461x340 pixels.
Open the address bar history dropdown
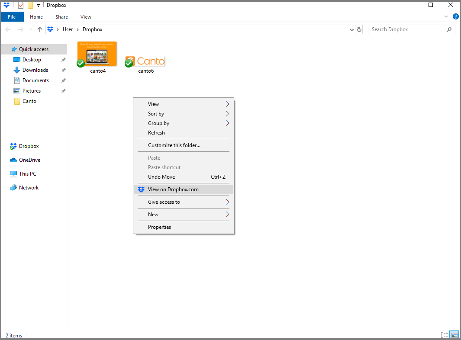click(351, 29)
